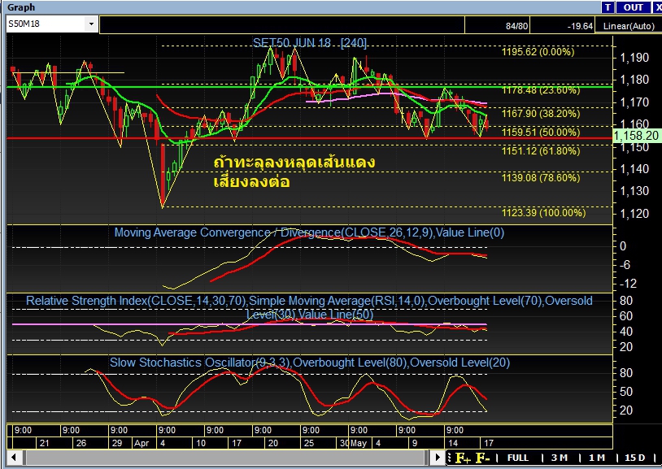662x469 pixels.
Task: Open the S50M18 symbol dropdown arrow
Action: [x=91, y=24]
